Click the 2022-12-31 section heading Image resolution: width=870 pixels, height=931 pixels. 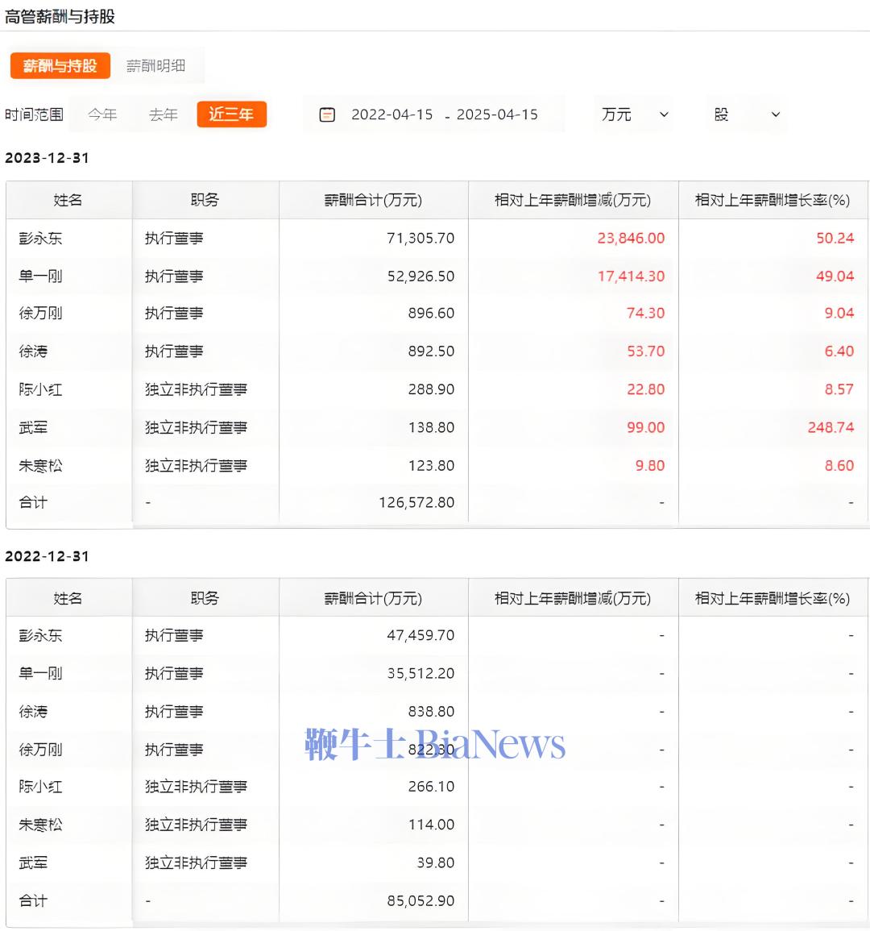[x=47, y=556]
